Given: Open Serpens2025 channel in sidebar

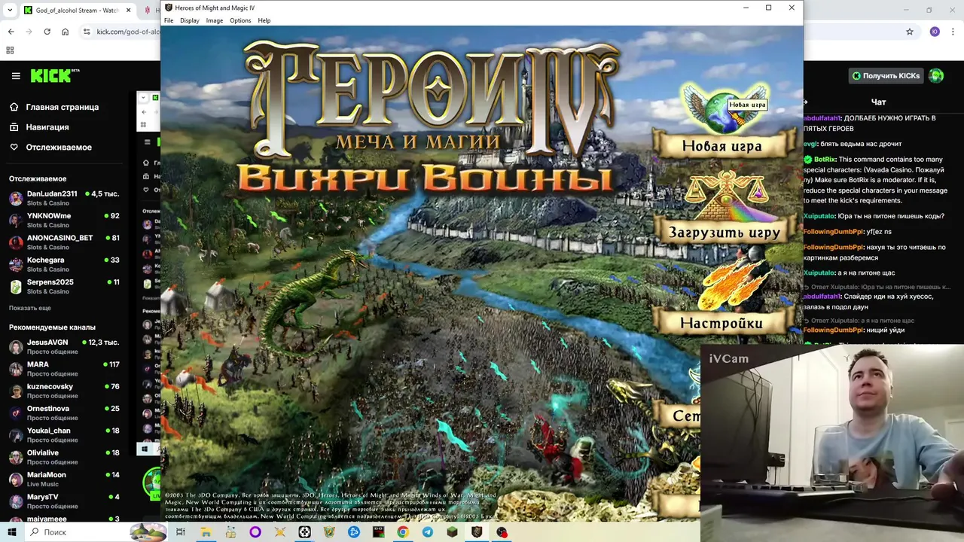Looking at the screenshot, I should (64, 286).
